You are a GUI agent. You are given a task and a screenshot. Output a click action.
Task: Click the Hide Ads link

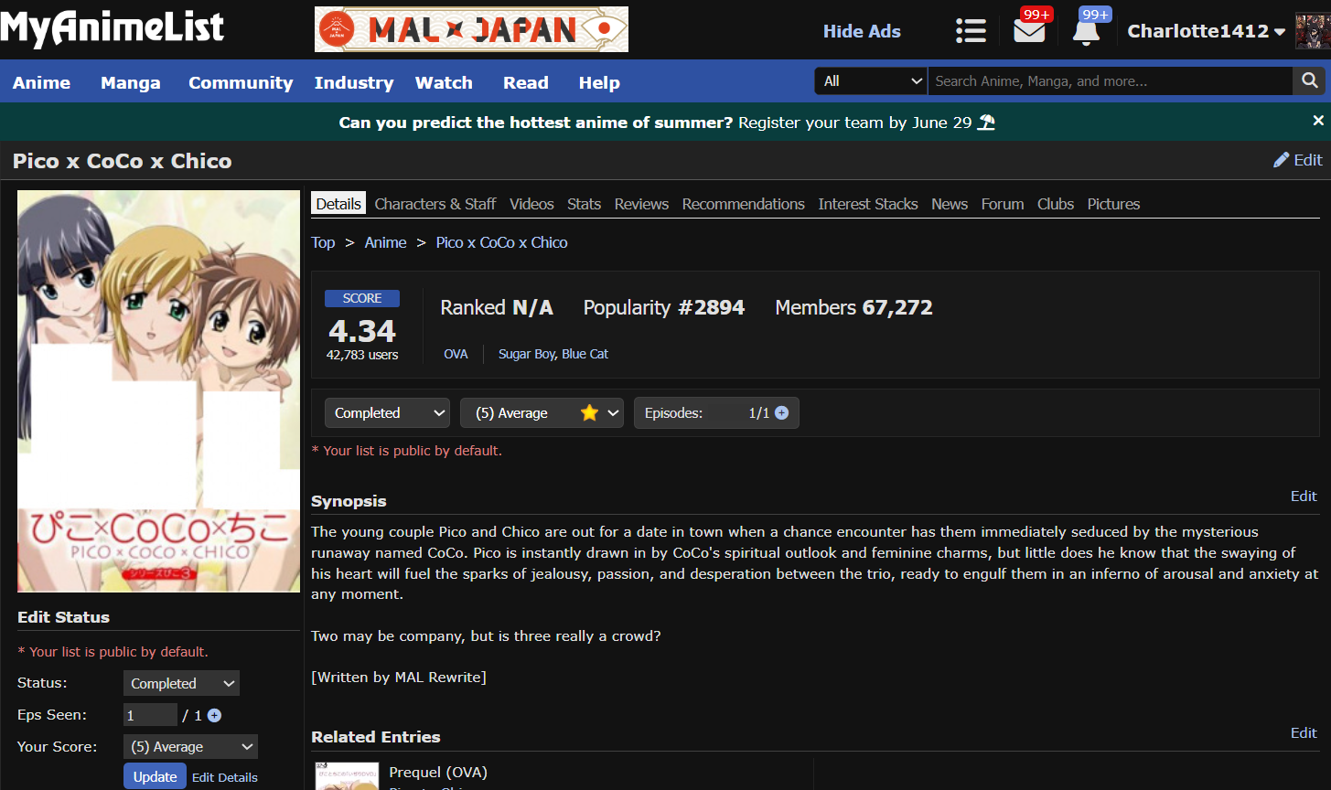click(862, 31)
